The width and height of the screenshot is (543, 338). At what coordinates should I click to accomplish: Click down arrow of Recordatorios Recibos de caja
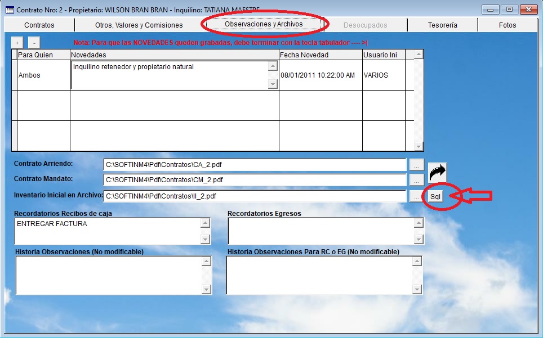coord(206,239)
